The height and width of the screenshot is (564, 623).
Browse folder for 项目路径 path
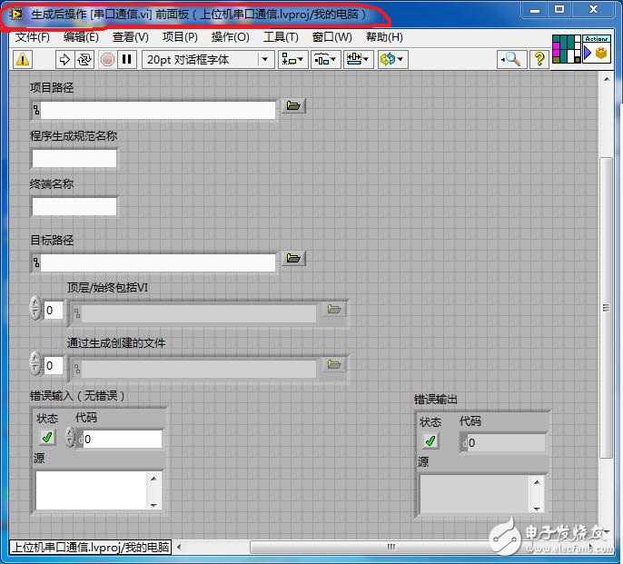coord(292,106)
